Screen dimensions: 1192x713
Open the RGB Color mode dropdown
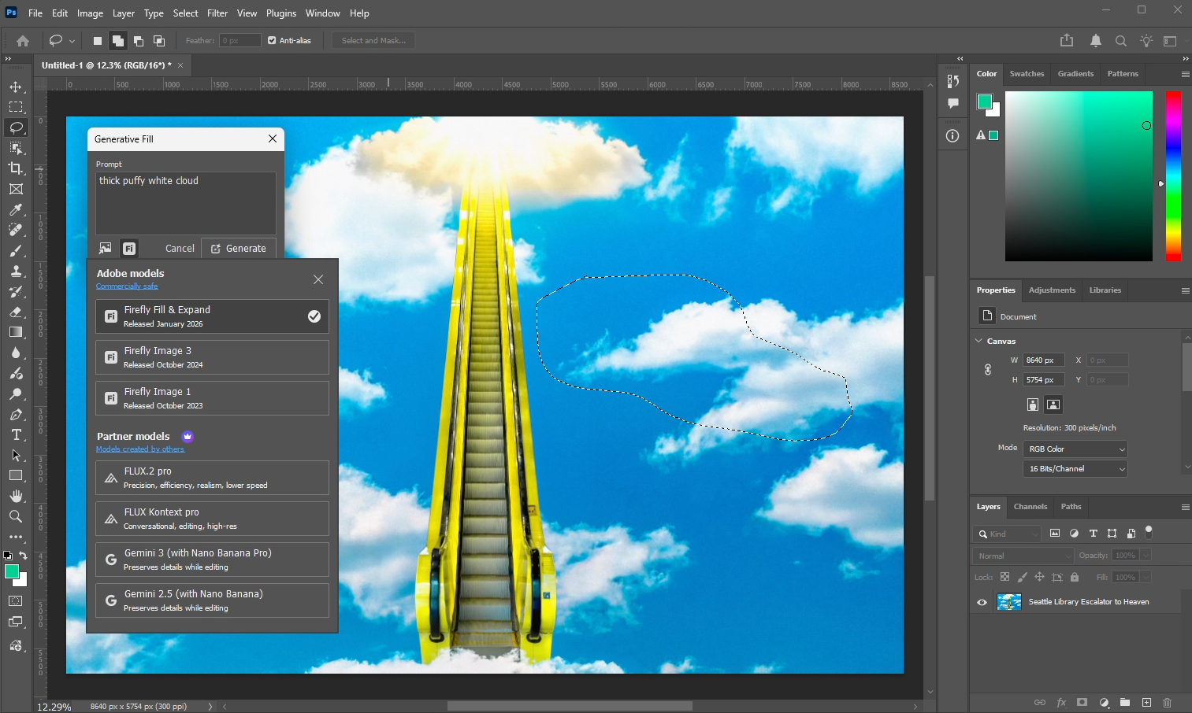(x=1074, y=449)
